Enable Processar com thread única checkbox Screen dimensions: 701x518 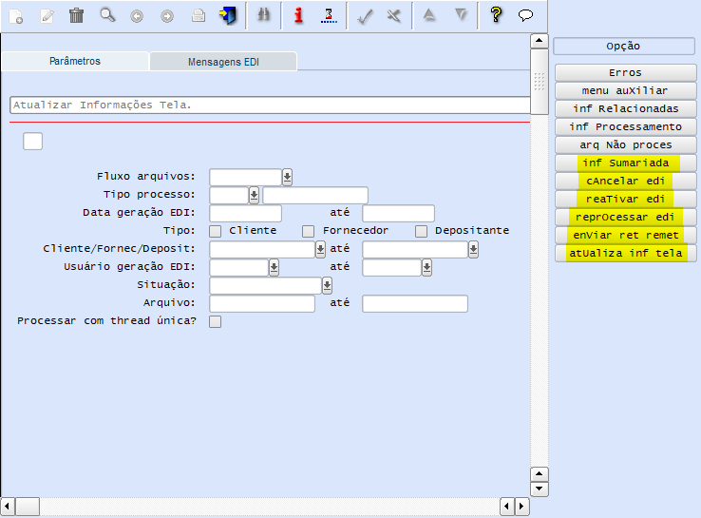click(x=215, y=321)
